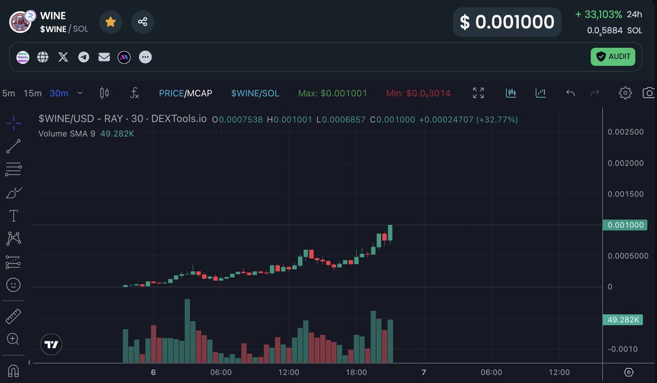Toggle the candles chart icon in the top bar

pyautogui.click(x=511, y=93)
